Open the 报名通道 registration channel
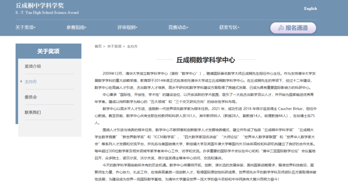 pyautogui.click(x=293, y=28)
